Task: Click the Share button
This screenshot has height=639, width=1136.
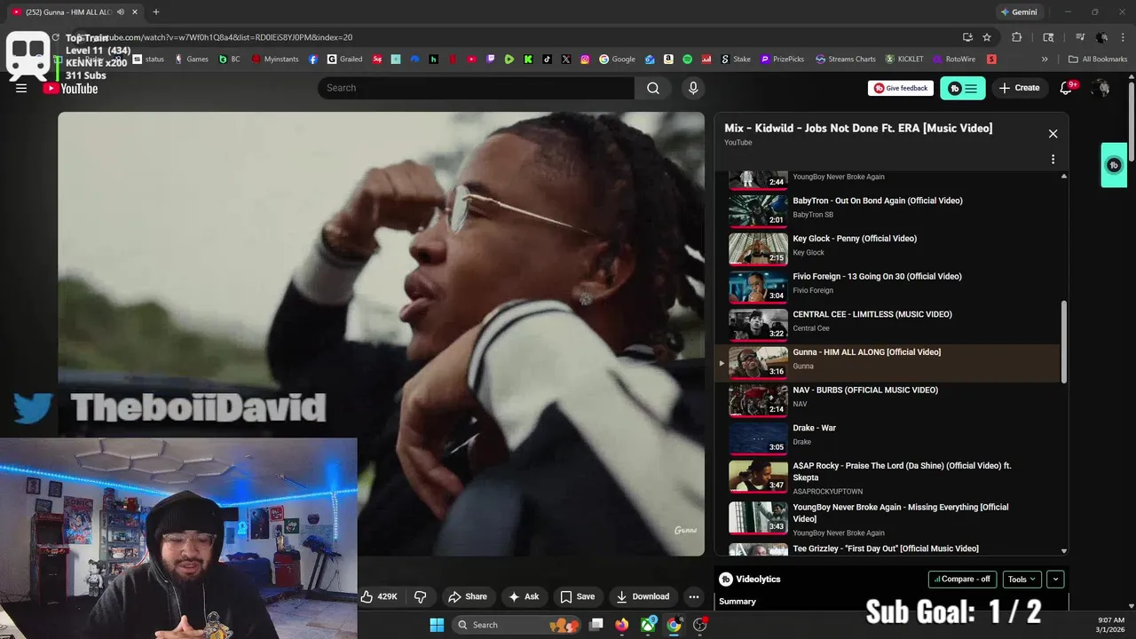Action: pyautogui.click(x=468, y=596)
